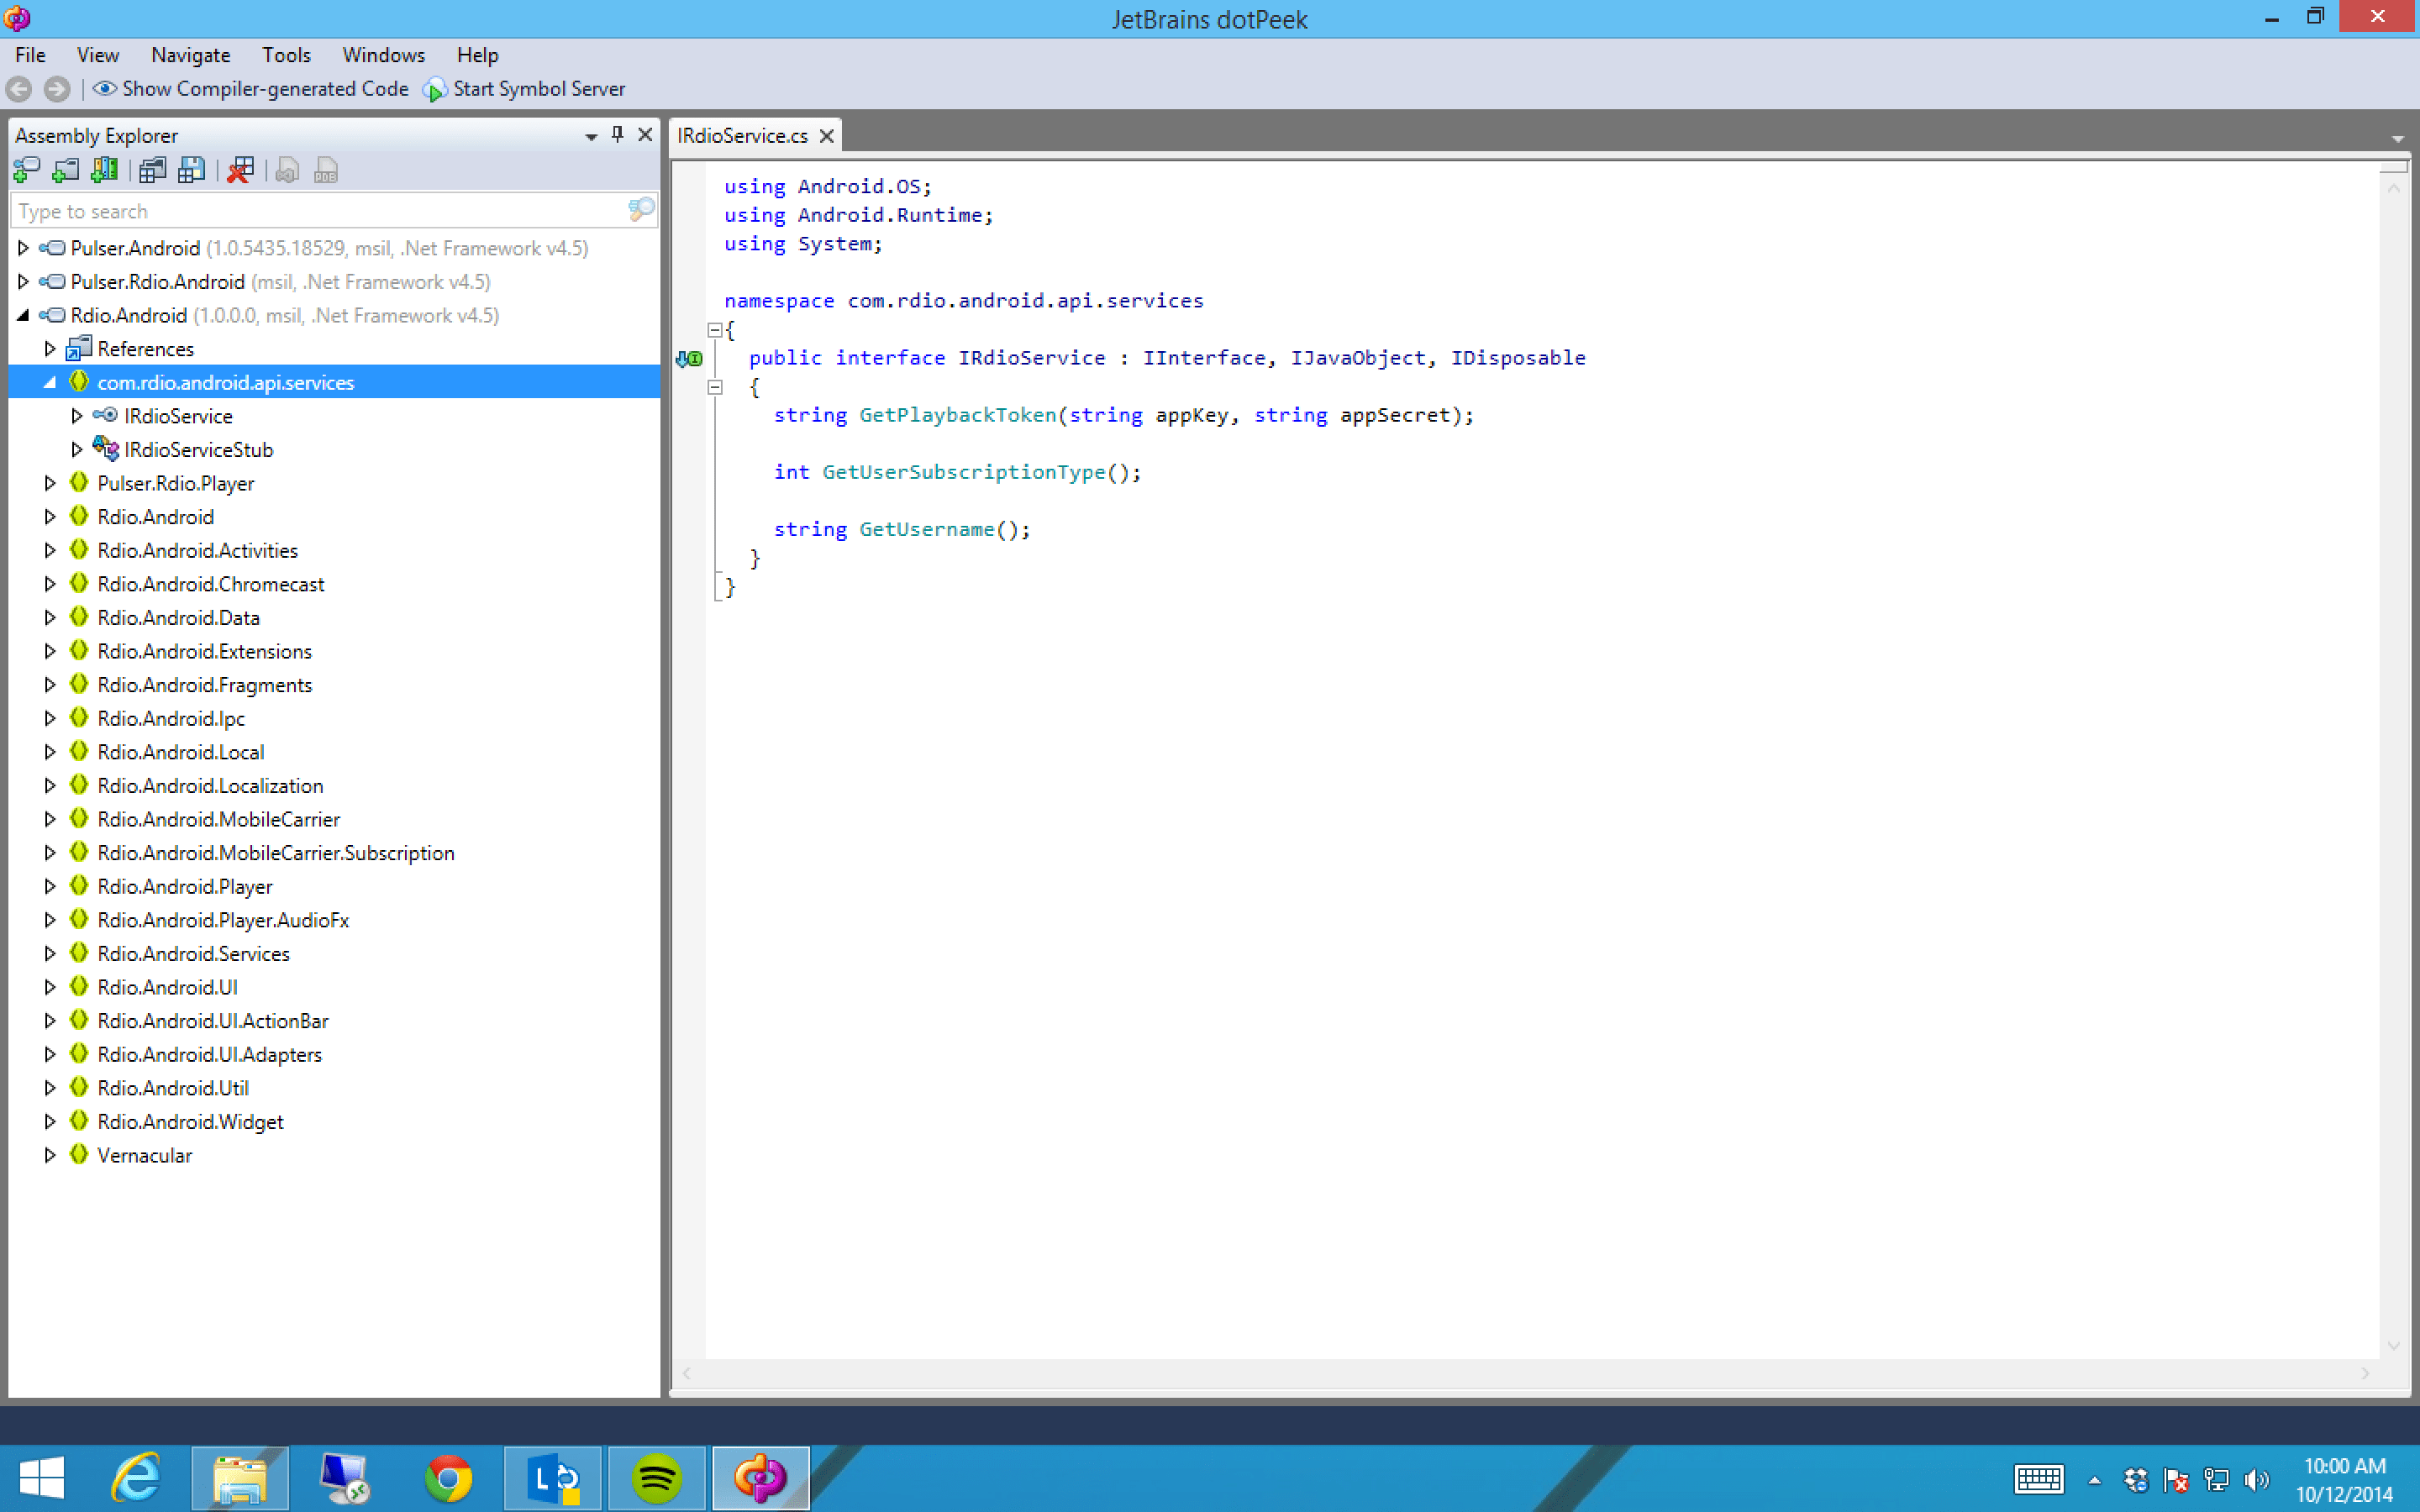Click the vertical scrollbar down arrow in code view
Viewport: 2420px width, 1512px height.
2394,1346
